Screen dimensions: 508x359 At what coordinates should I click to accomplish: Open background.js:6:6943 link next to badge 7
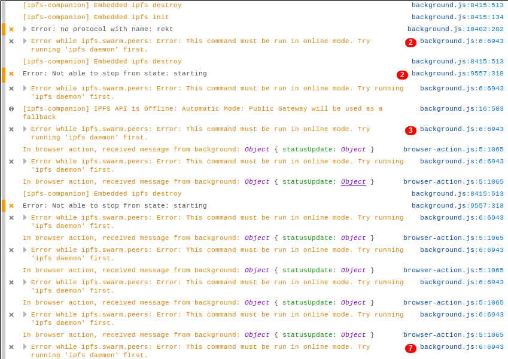pos(462,346)
